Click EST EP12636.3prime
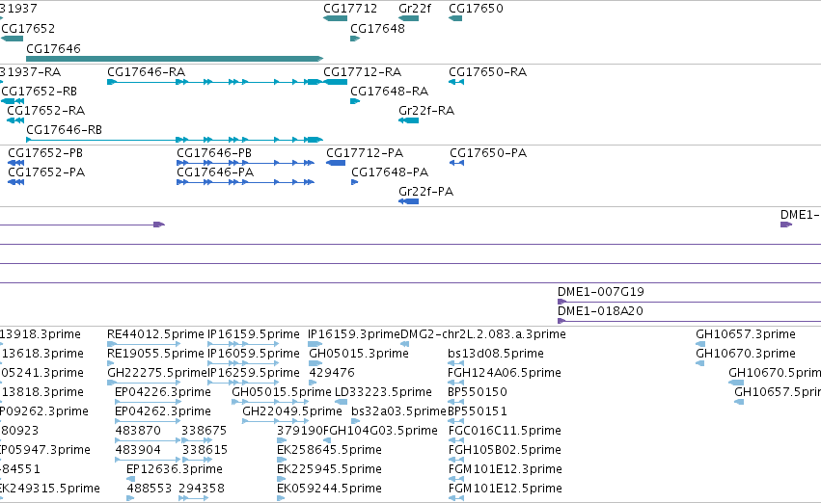This screenshot has width=821, height=503. [131, 480]
